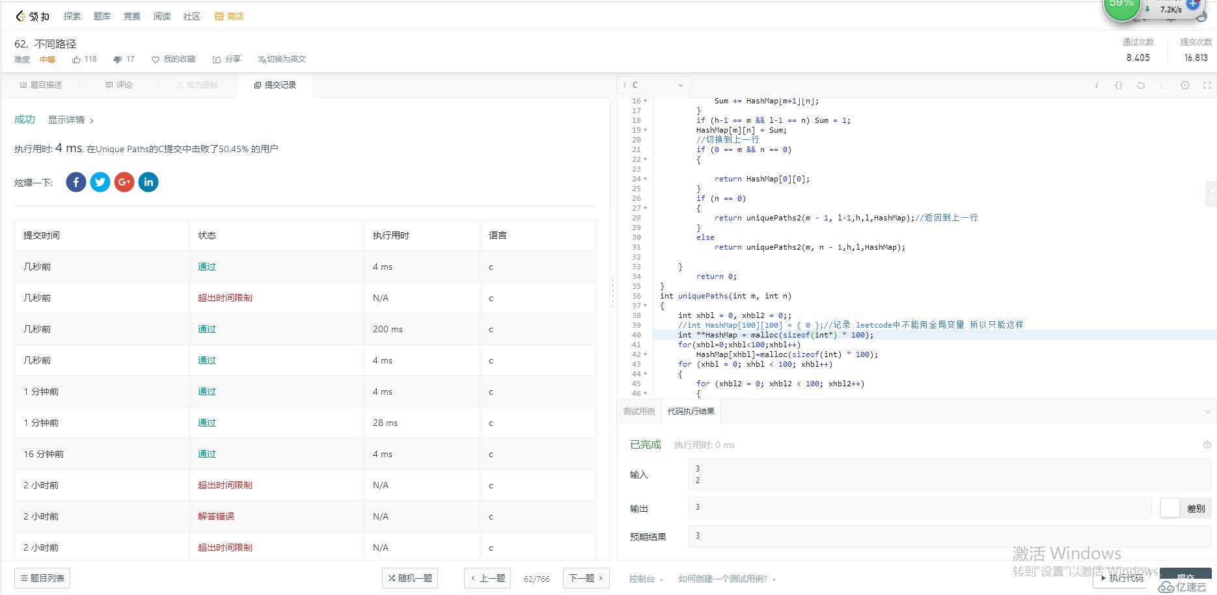1217x595 pixels.
Task: Fold code at line 24
Action: point(646,179)
